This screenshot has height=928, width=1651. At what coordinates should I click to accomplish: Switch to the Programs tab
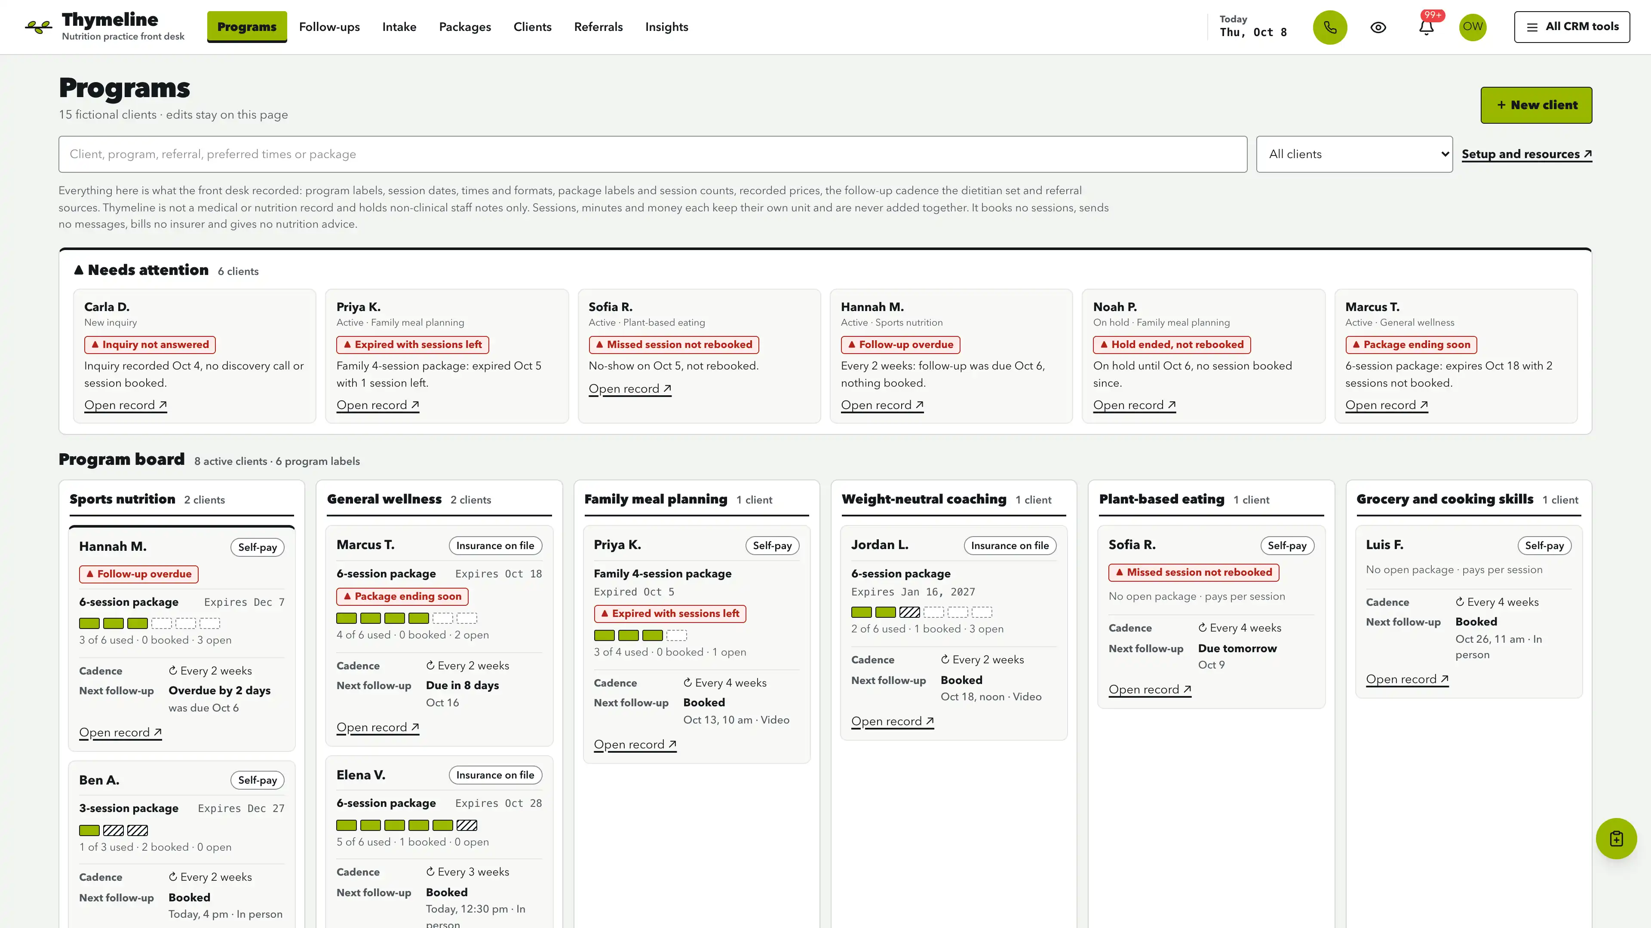coord(247,27)
